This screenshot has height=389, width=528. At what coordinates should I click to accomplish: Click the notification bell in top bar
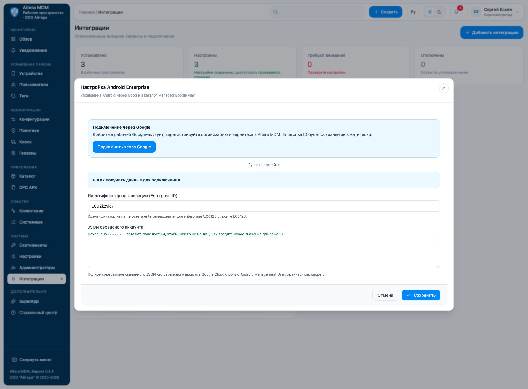pyautogui.click(x=456, y=12)
